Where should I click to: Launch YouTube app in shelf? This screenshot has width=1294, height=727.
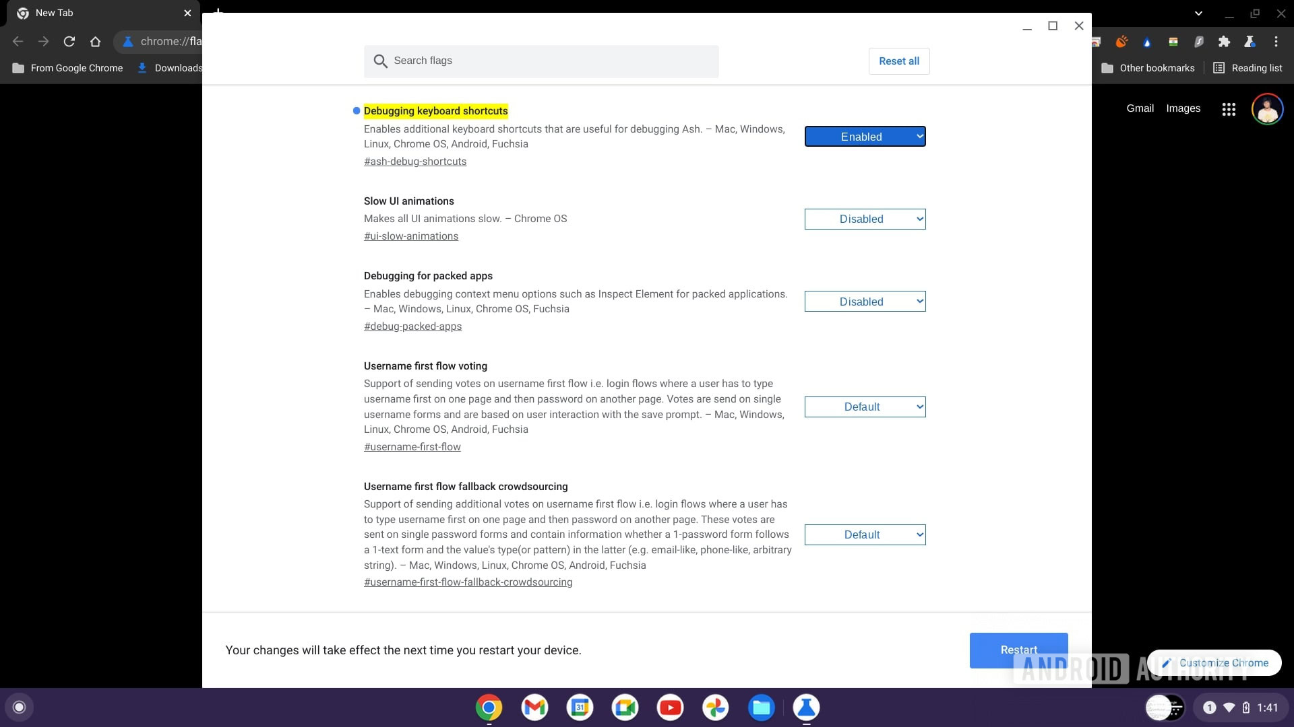click(x=670, y=707)
